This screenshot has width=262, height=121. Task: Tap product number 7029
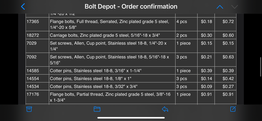click(31, 43)
